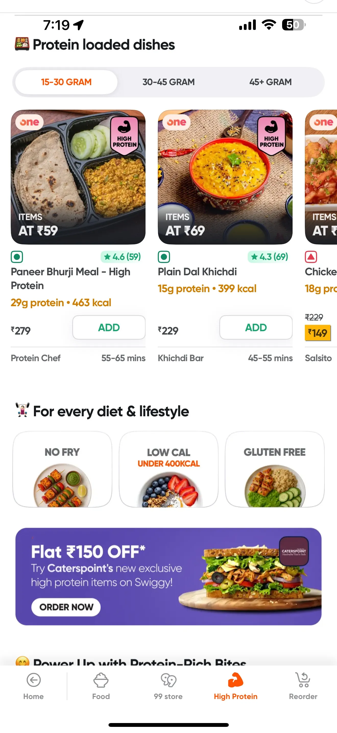Screen dimensions: 337x733
Task: Tap the High Protein flexed-arm icon
Action: click(236, 680)
